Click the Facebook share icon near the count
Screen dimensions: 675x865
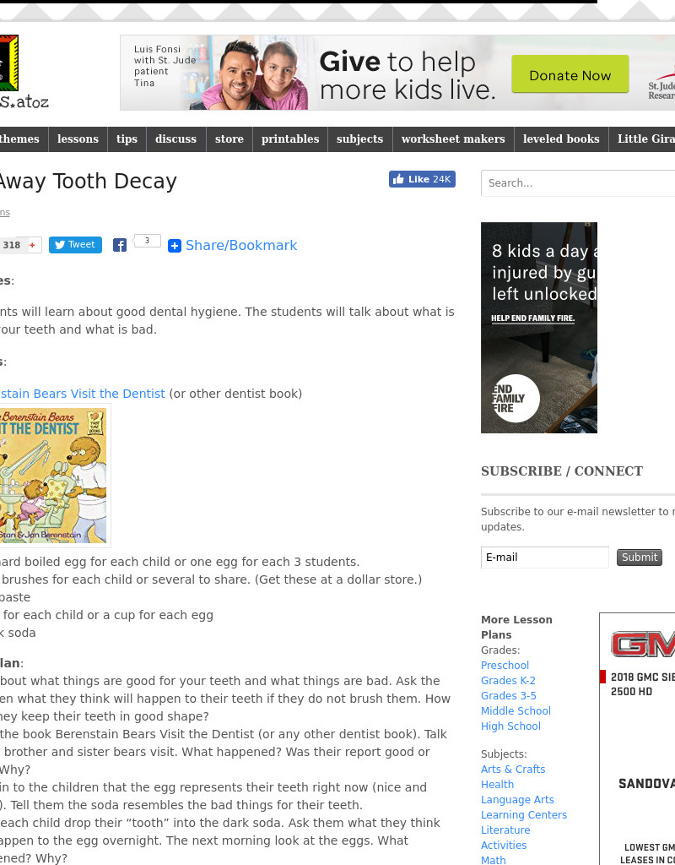(120, 245)
